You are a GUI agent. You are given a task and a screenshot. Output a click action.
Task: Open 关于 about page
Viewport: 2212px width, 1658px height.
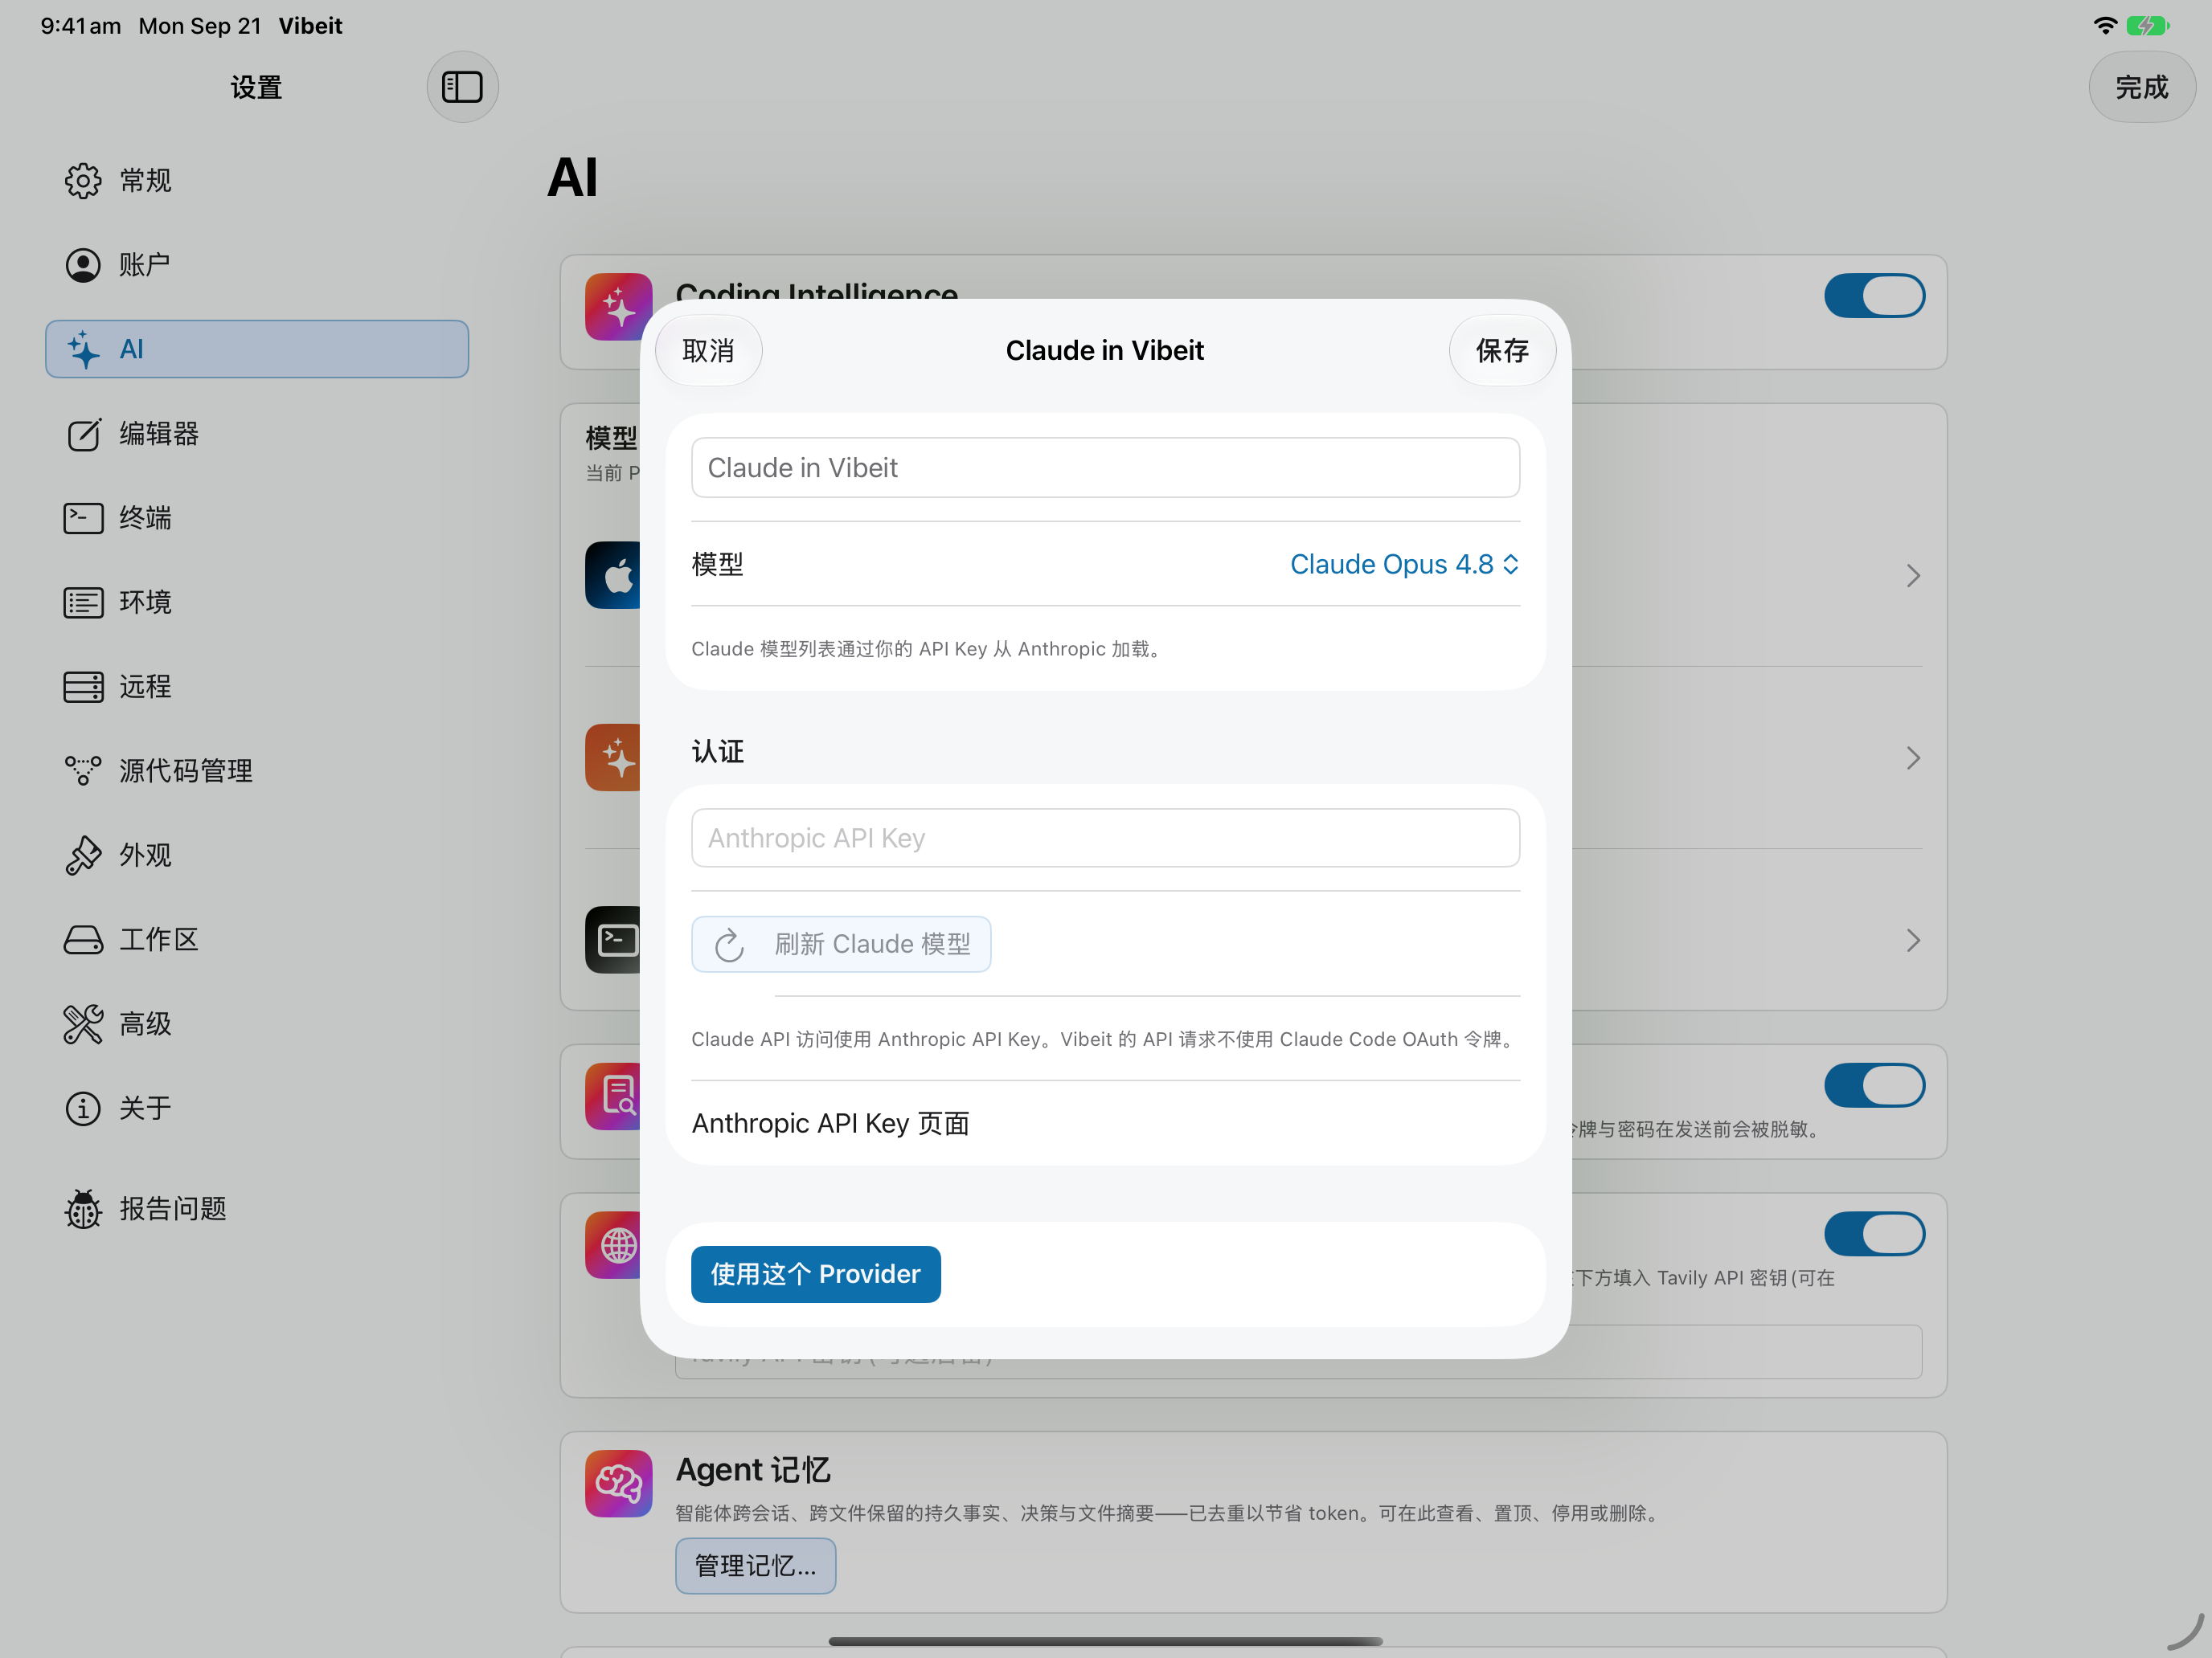[256, 1107]
